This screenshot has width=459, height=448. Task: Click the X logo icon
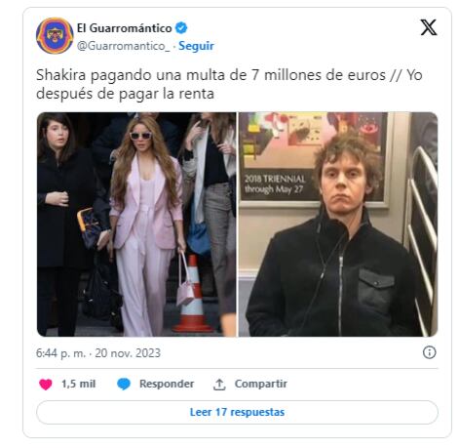coord(429,27)
